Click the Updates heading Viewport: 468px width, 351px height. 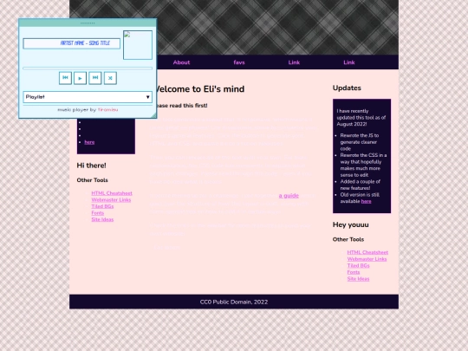point(347,88)
